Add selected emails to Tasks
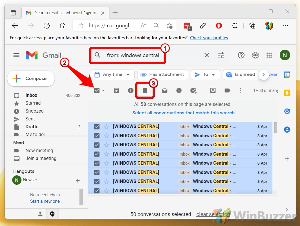Screen dimensions: 300x226 (x=194, y=90)
